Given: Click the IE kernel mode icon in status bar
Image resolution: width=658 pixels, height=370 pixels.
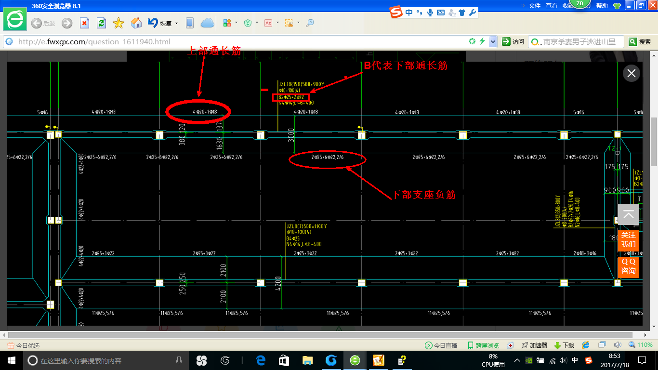Looking at the screenshot, I should point(586,345).
